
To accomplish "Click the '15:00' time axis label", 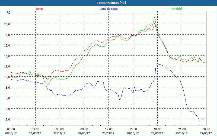I will (x=133, y=129).
